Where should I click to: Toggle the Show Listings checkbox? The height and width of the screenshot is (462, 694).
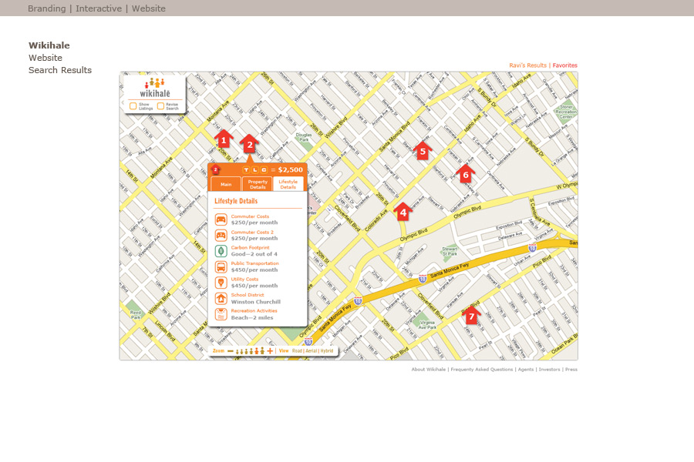pyautogui.click(x=133, y=106)
